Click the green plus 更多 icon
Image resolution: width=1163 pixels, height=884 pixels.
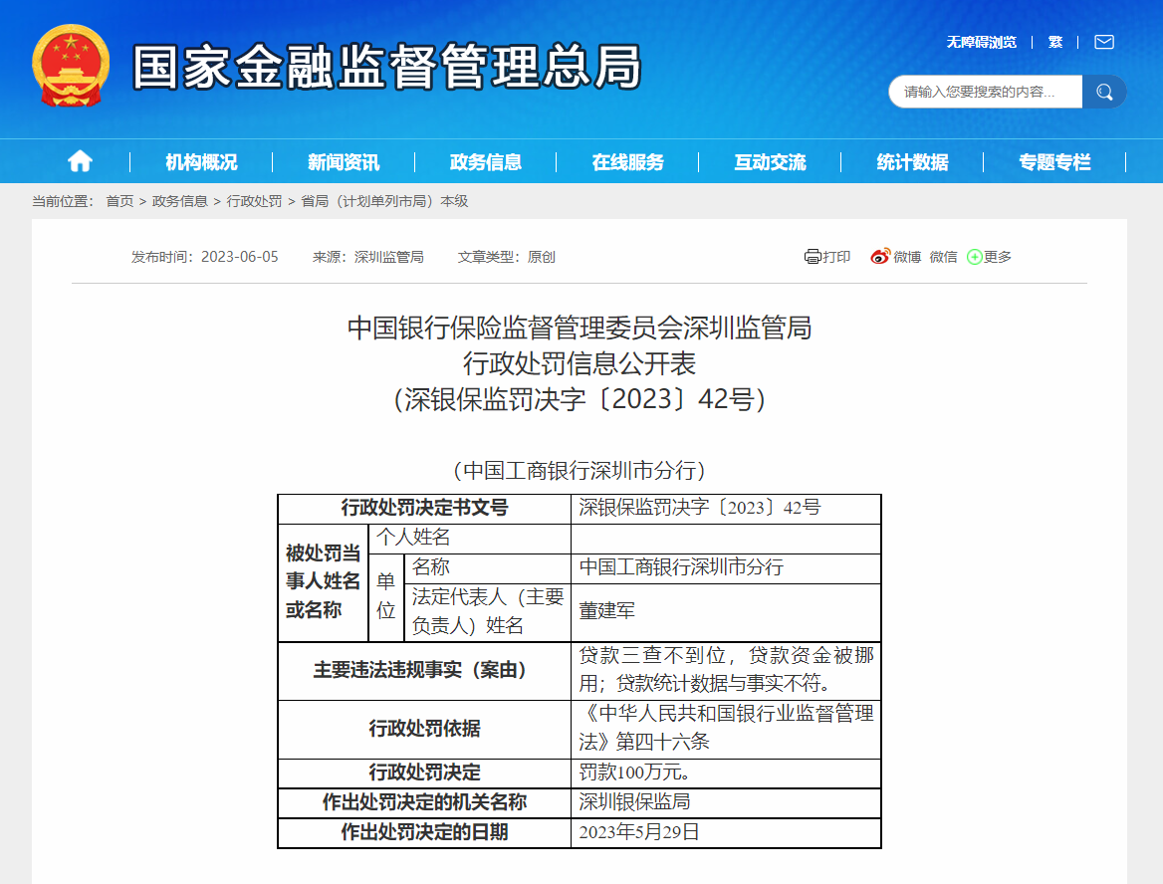pyautogui.click(x=975, y=257)
